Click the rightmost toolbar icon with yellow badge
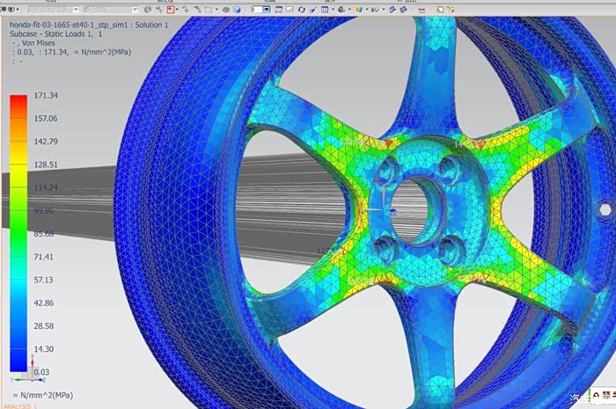Viewport: 616px width, 409px height. [x=451, y=10]
